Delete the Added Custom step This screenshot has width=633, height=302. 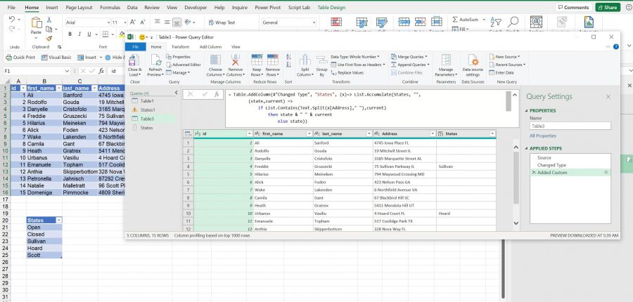pyautogui.click(x=534, y=173)
